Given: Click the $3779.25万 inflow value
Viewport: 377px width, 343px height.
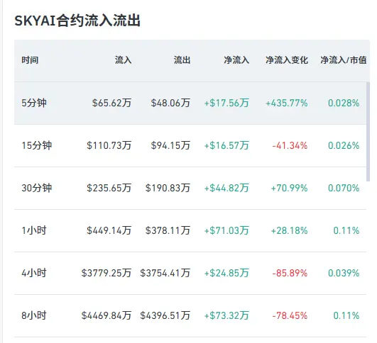Looking at the screenshot, I should coord(106,273).
